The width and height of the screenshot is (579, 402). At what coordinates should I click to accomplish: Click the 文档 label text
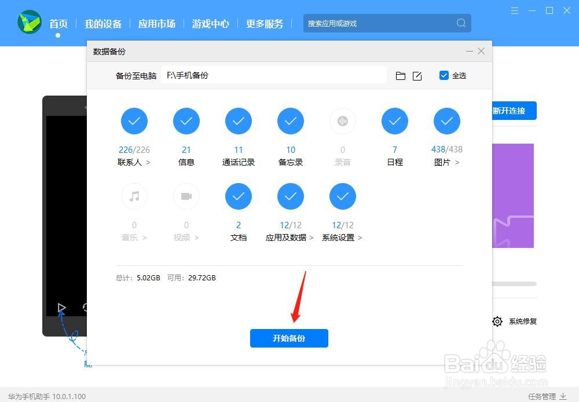click(x=239, y=237)
